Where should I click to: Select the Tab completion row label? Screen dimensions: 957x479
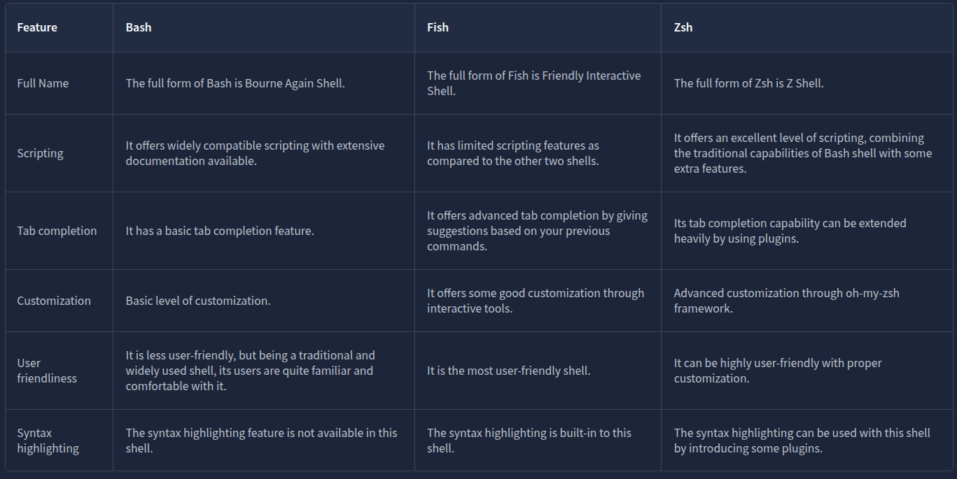57,231
